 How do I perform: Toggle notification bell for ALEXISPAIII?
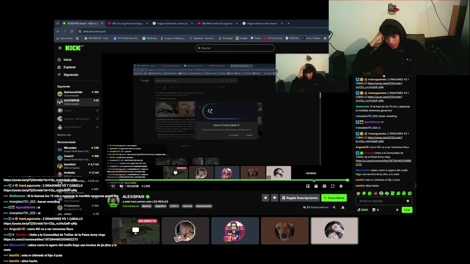pyautogui.click(x=265, y=198)
